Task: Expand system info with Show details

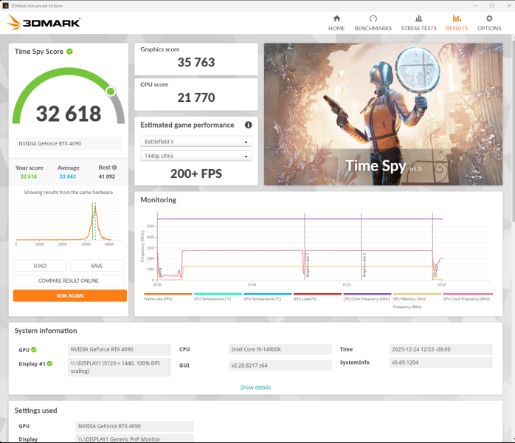Action: 255,388
